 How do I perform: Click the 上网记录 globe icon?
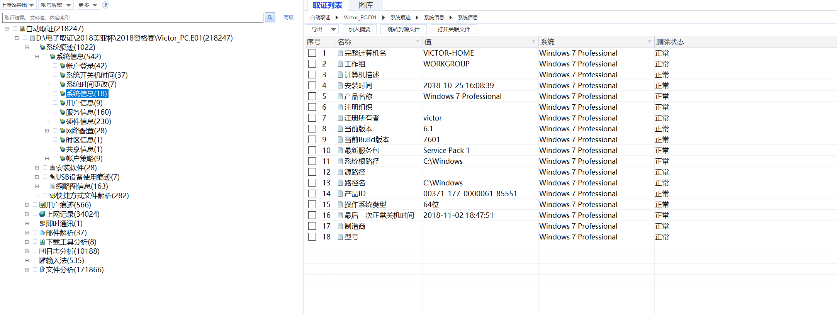(x=42, y=214)
